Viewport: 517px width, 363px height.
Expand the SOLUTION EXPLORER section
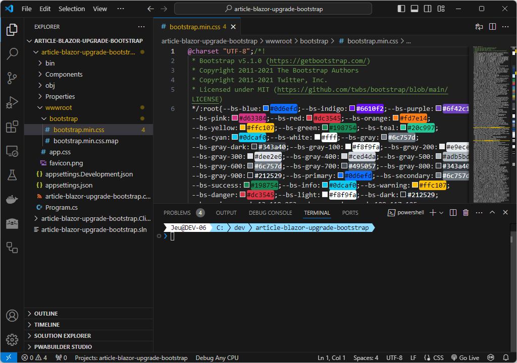[88, 336]
